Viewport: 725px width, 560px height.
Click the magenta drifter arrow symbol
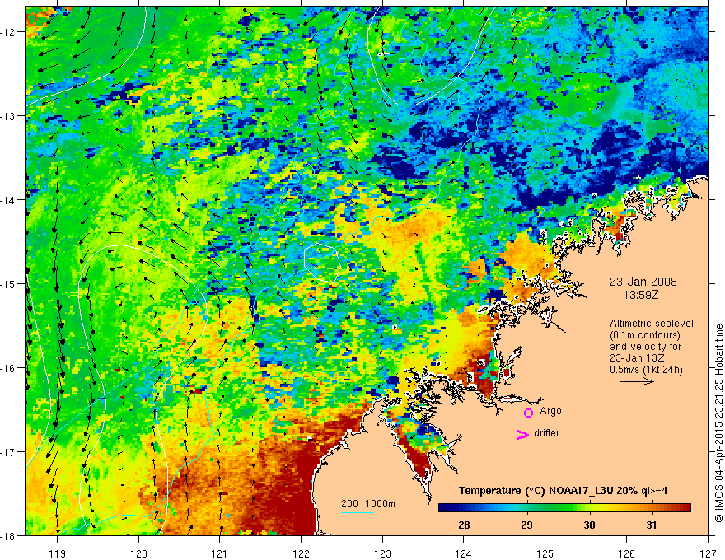click(x=522, y=434)
